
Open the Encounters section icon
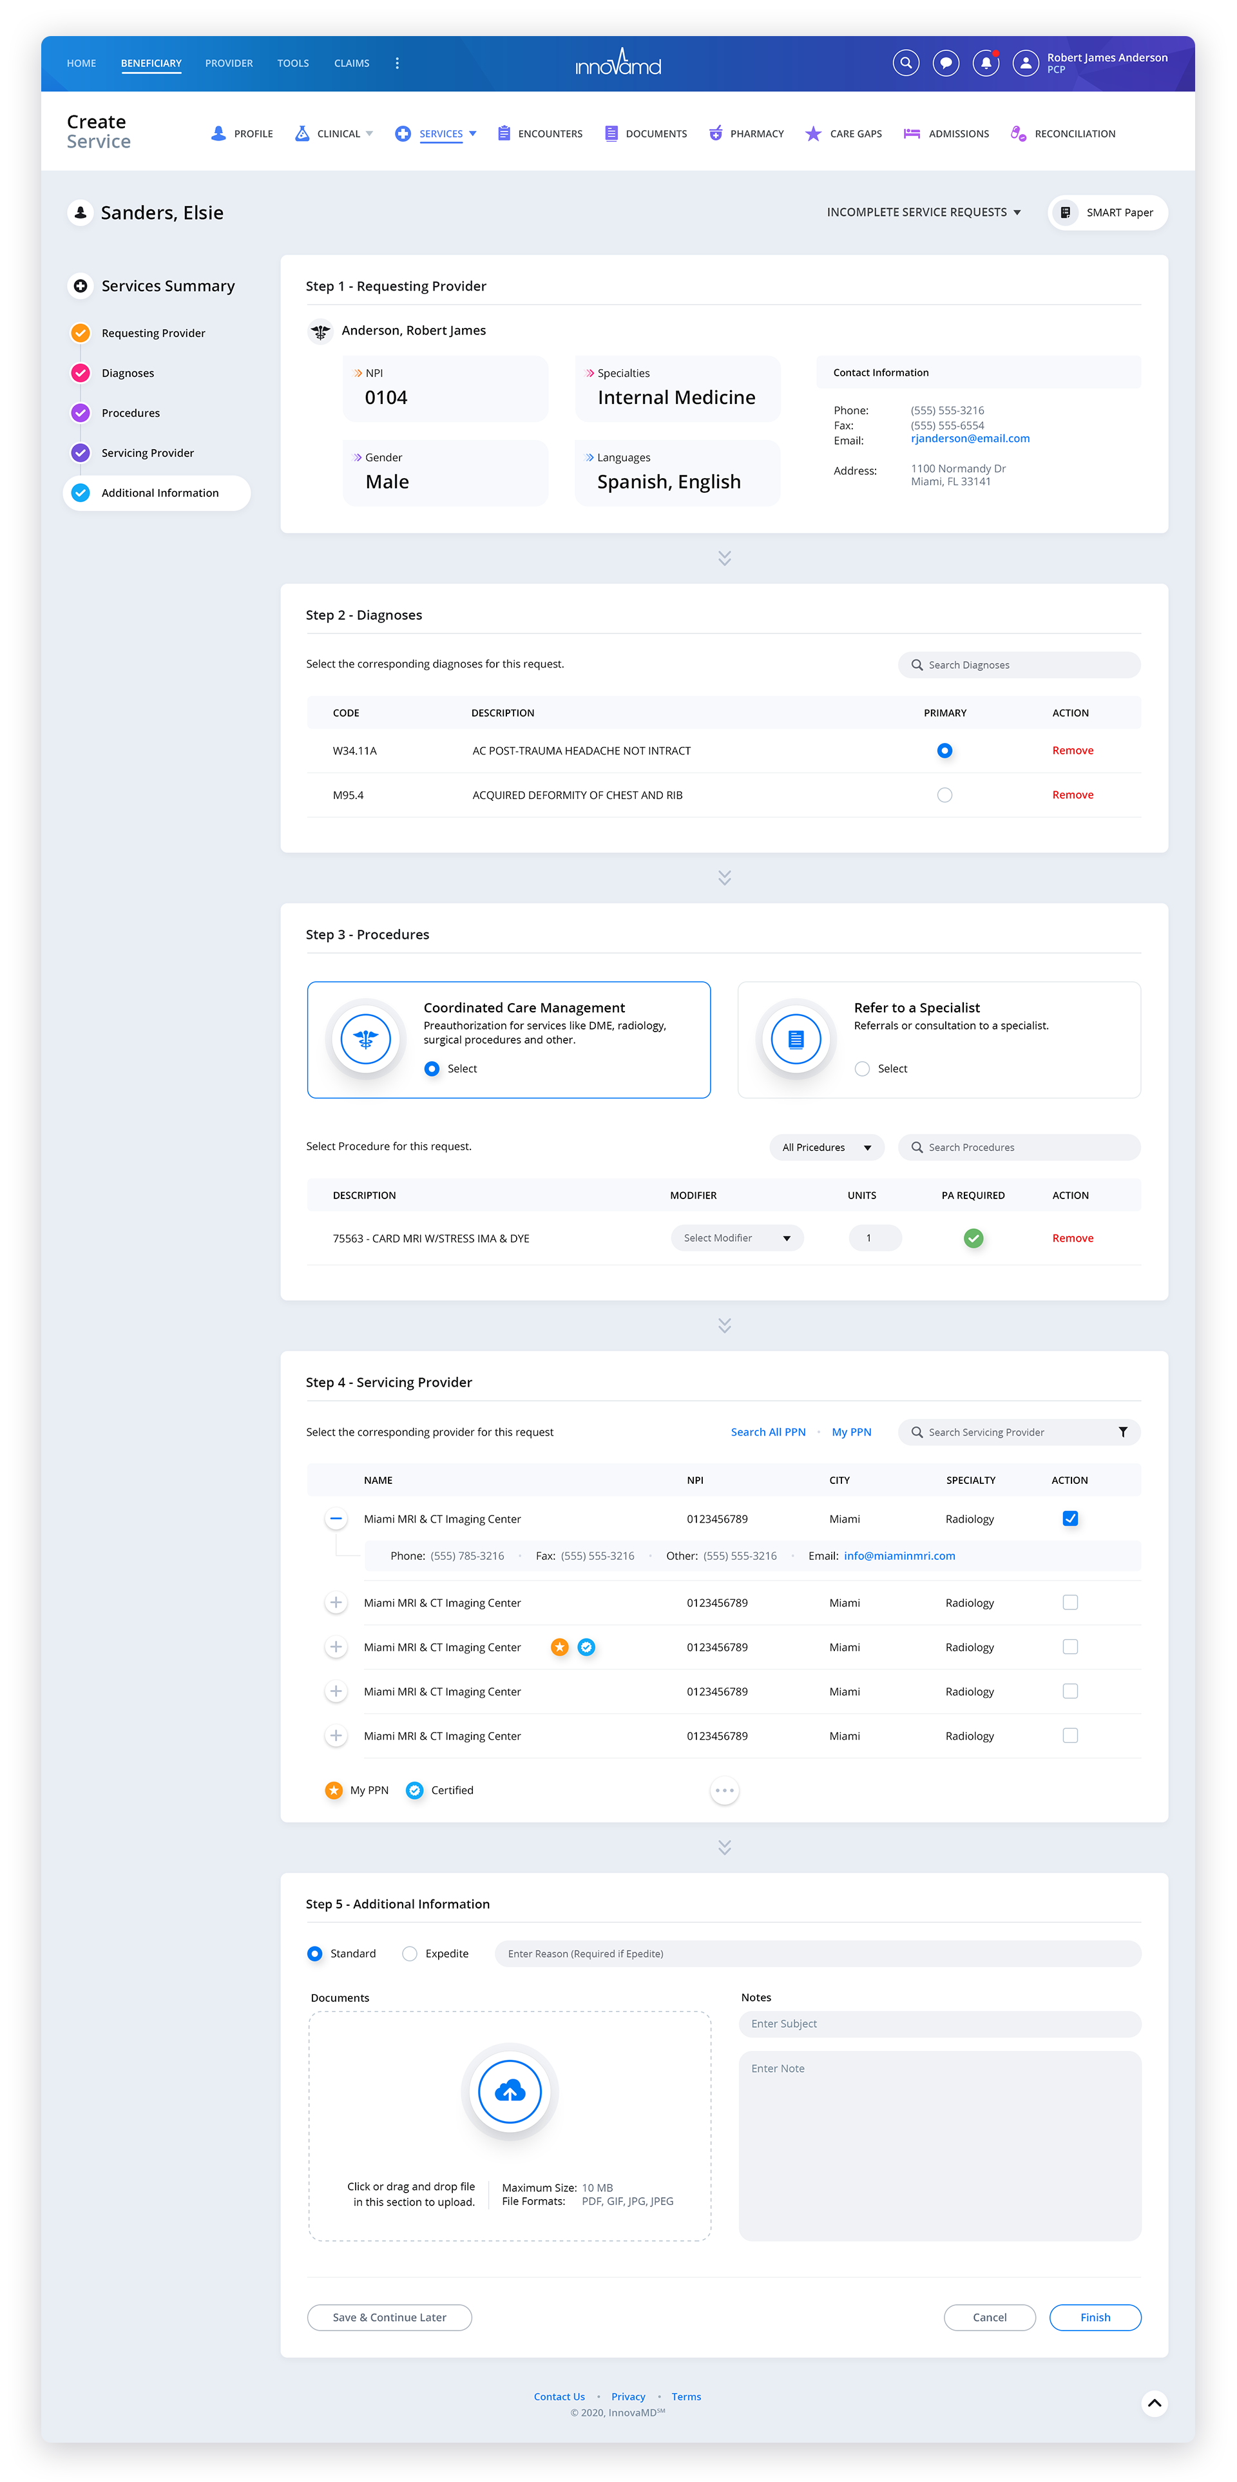click(504, 133)
